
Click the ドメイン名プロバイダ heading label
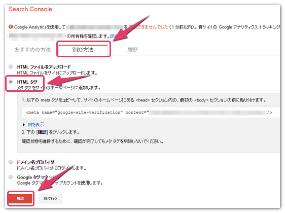(x=35, y=162)
